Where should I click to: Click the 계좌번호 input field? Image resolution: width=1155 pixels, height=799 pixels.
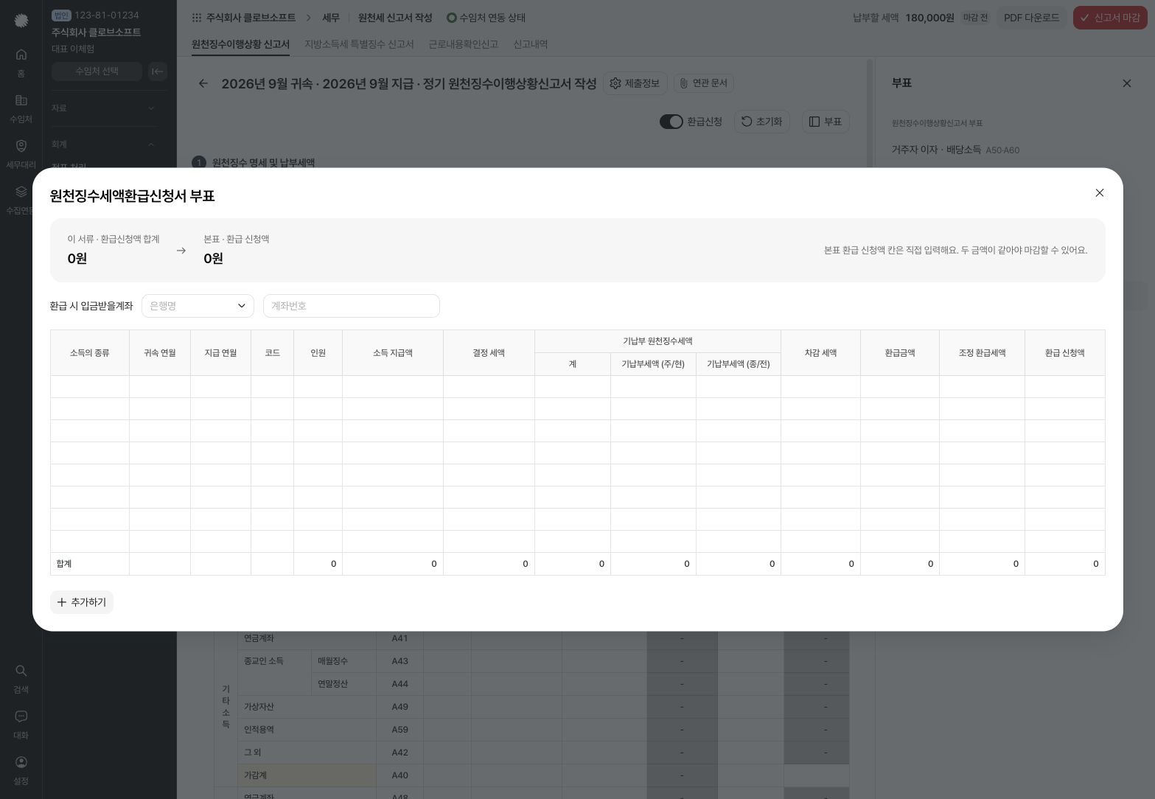tap(352, 306)
